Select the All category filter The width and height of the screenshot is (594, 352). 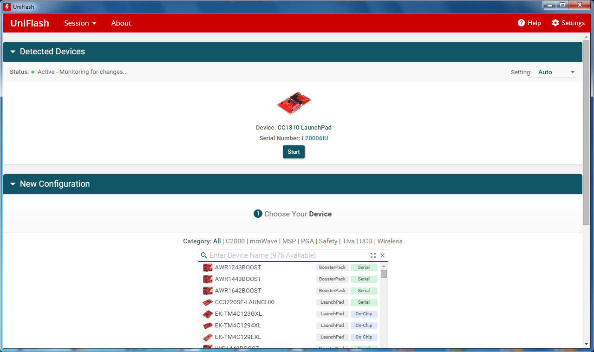[217, 241]
